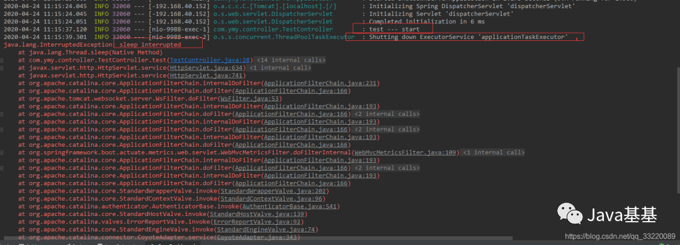
Task: Click the AuthenticatorBase.invoke stack frame text
Action: [x=133, y=207]
